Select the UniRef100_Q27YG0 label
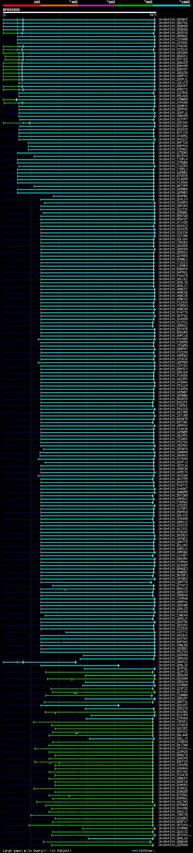Screen dimensions: 193x853 [173, 692]
